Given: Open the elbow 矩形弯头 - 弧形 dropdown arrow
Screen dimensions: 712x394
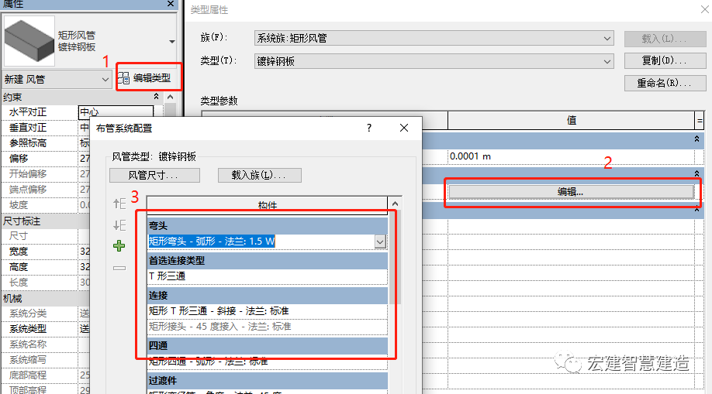Looking at the screenshot, I should pyautogui.click(x=381, y=242).
